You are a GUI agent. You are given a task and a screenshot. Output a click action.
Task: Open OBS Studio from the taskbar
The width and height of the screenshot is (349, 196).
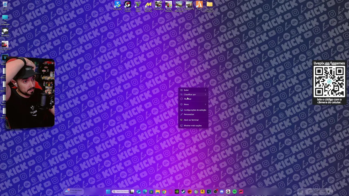215,192
